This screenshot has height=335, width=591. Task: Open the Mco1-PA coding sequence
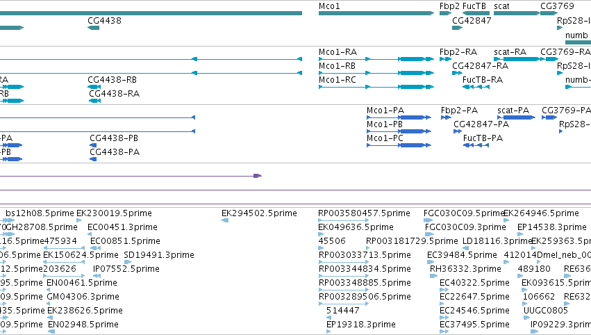[x=399, y=117]
